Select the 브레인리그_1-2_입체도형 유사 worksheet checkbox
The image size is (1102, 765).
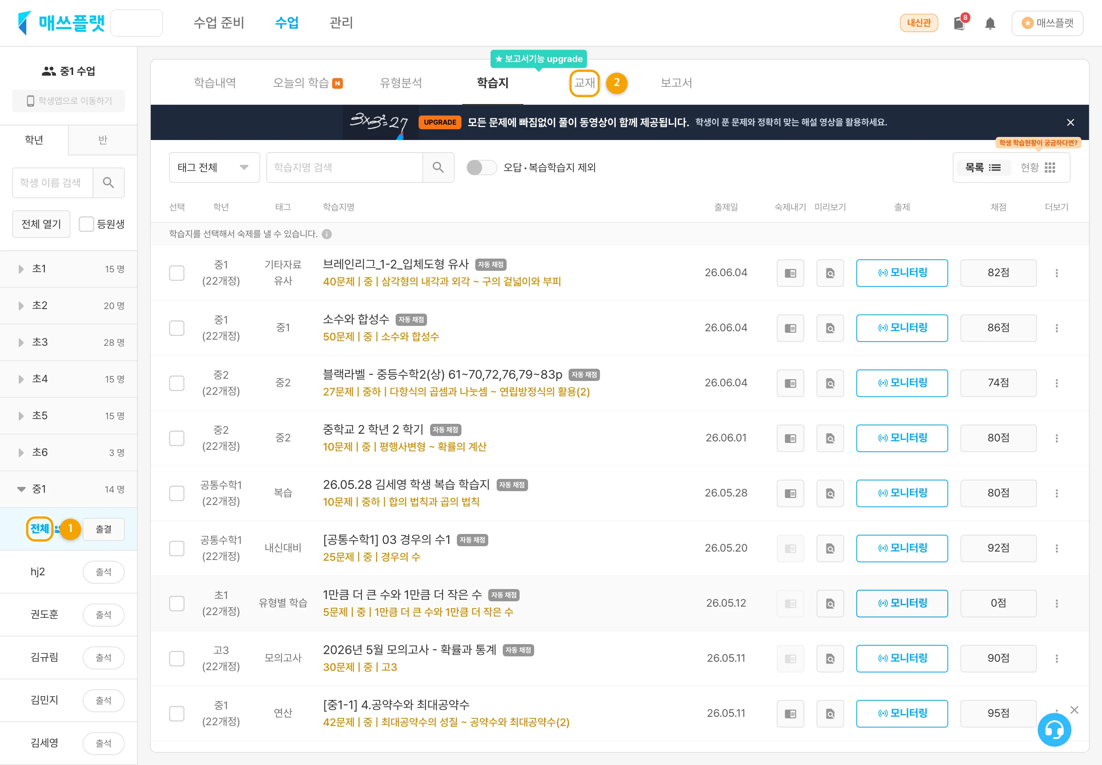pos(176,273)
